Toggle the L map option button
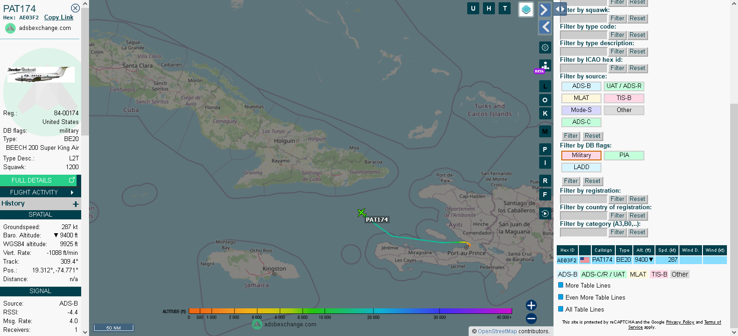 tap(545, 86)
